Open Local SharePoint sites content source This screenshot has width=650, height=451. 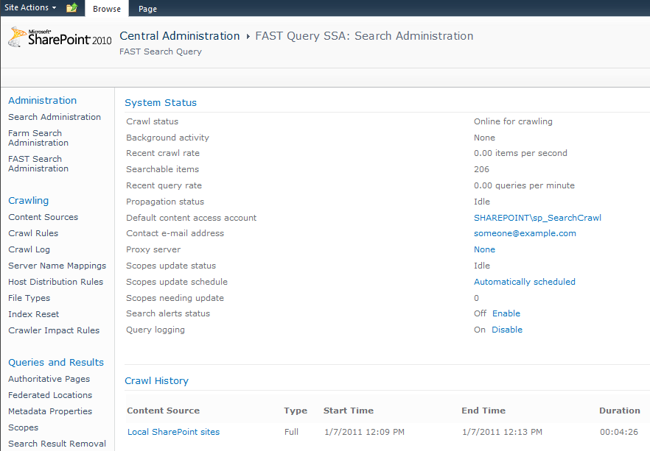173,432
